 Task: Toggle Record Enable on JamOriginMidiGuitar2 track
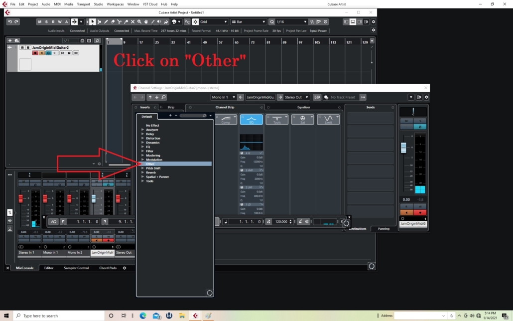pos(35,53)
